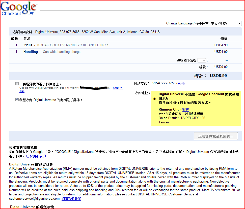Uncheck the Digital Universe promotional email checkbox
The height and width of the screenshot is (209, 245).
coord(17,99)
